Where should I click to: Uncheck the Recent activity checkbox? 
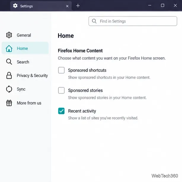click(61, 111)
